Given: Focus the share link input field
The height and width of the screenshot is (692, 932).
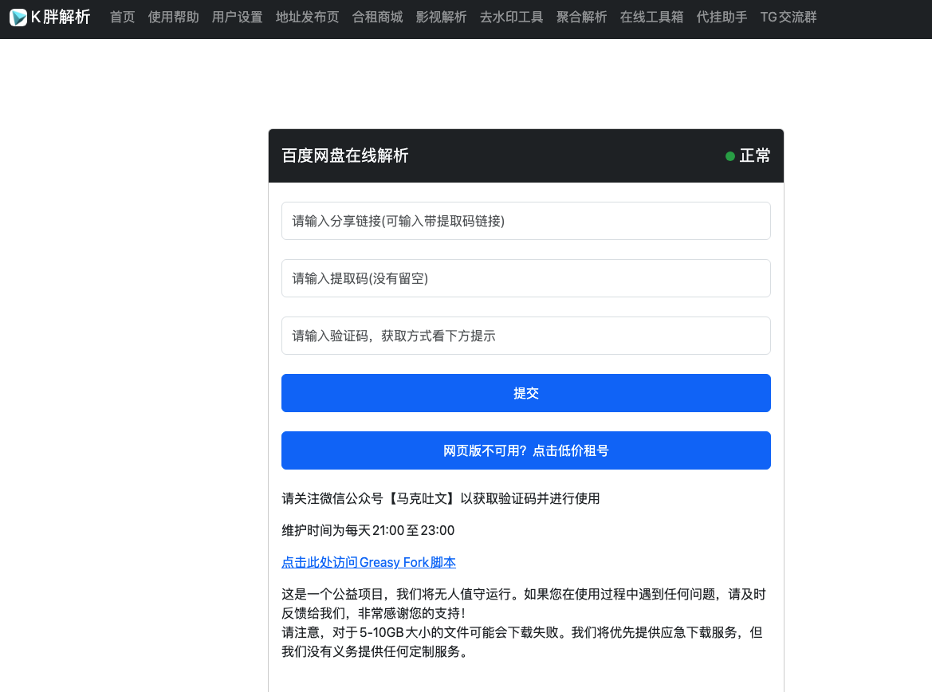Looking at the screenshot, I should point(526,221).
